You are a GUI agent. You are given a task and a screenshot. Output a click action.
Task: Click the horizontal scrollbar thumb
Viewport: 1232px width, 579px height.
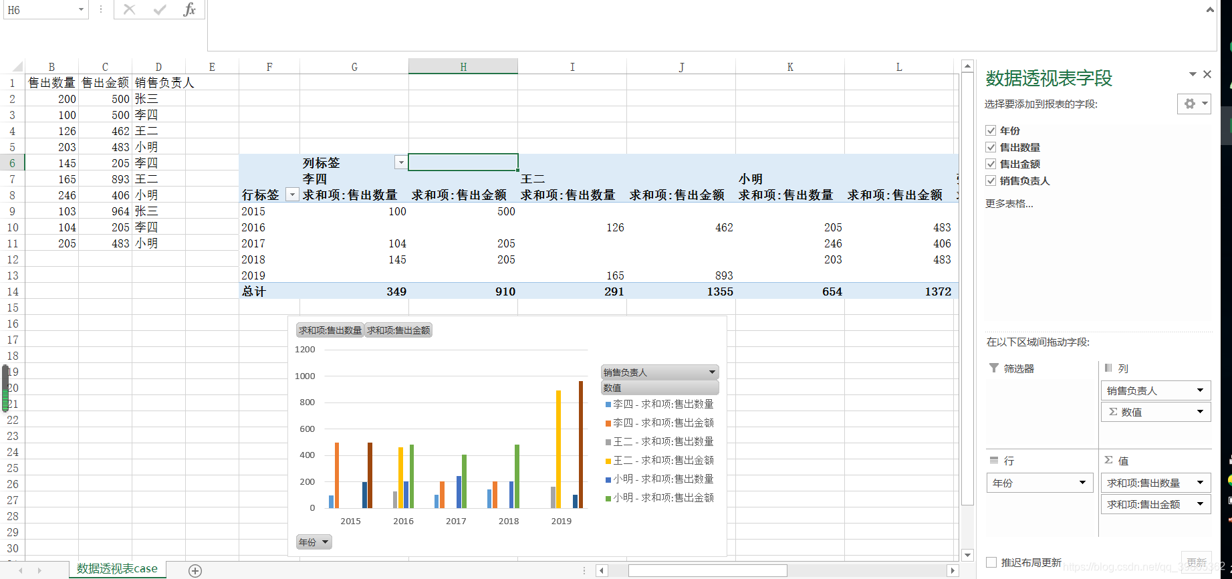click(707, 570)
